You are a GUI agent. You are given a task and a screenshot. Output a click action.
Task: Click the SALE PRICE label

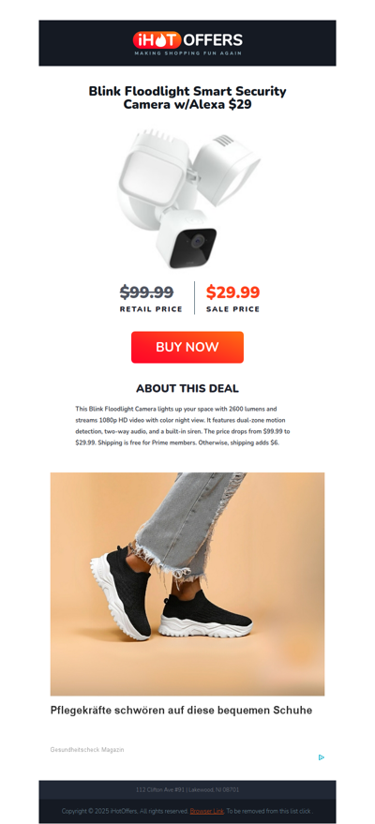coord(232,309)
